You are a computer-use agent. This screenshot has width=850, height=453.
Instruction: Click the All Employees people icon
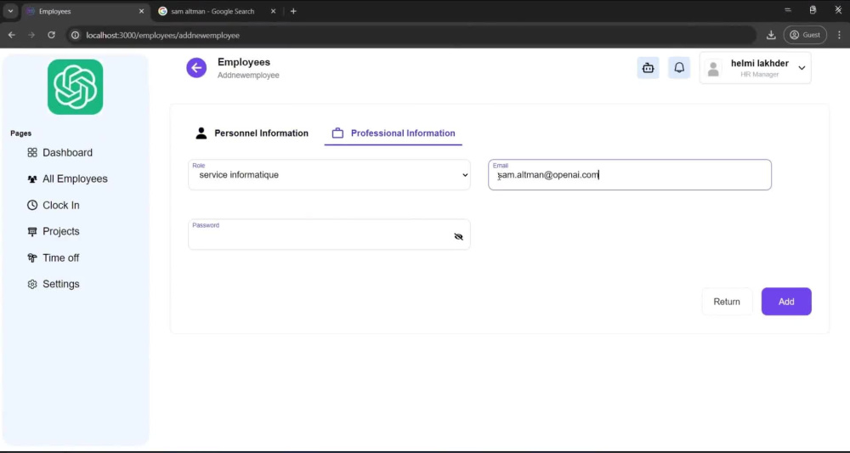point(32,178)
